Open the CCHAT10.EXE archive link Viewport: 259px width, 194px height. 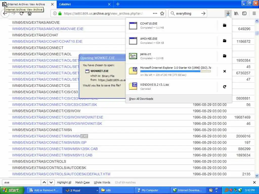[47, 41]
